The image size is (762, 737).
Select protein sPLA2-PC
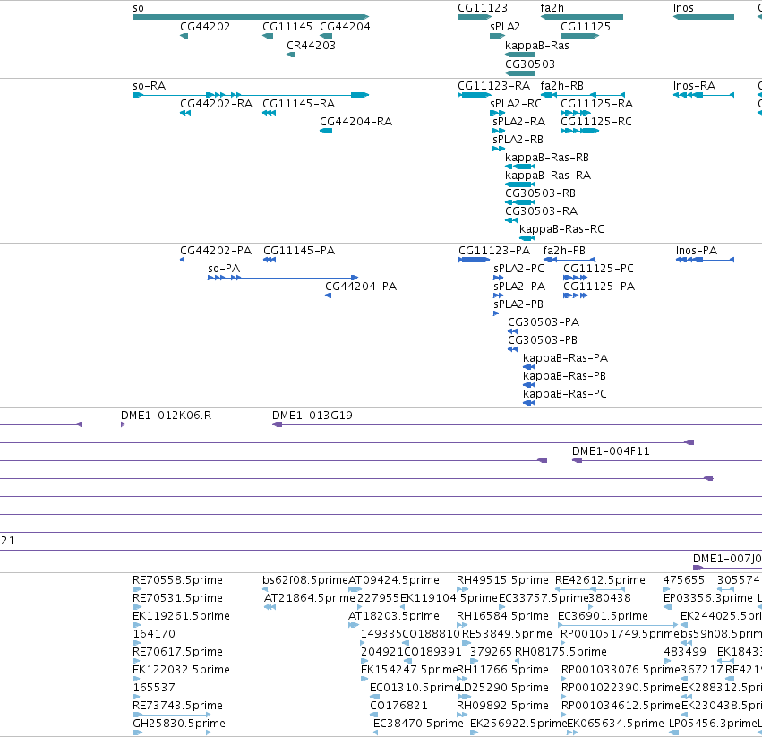[x=518, y=269]
